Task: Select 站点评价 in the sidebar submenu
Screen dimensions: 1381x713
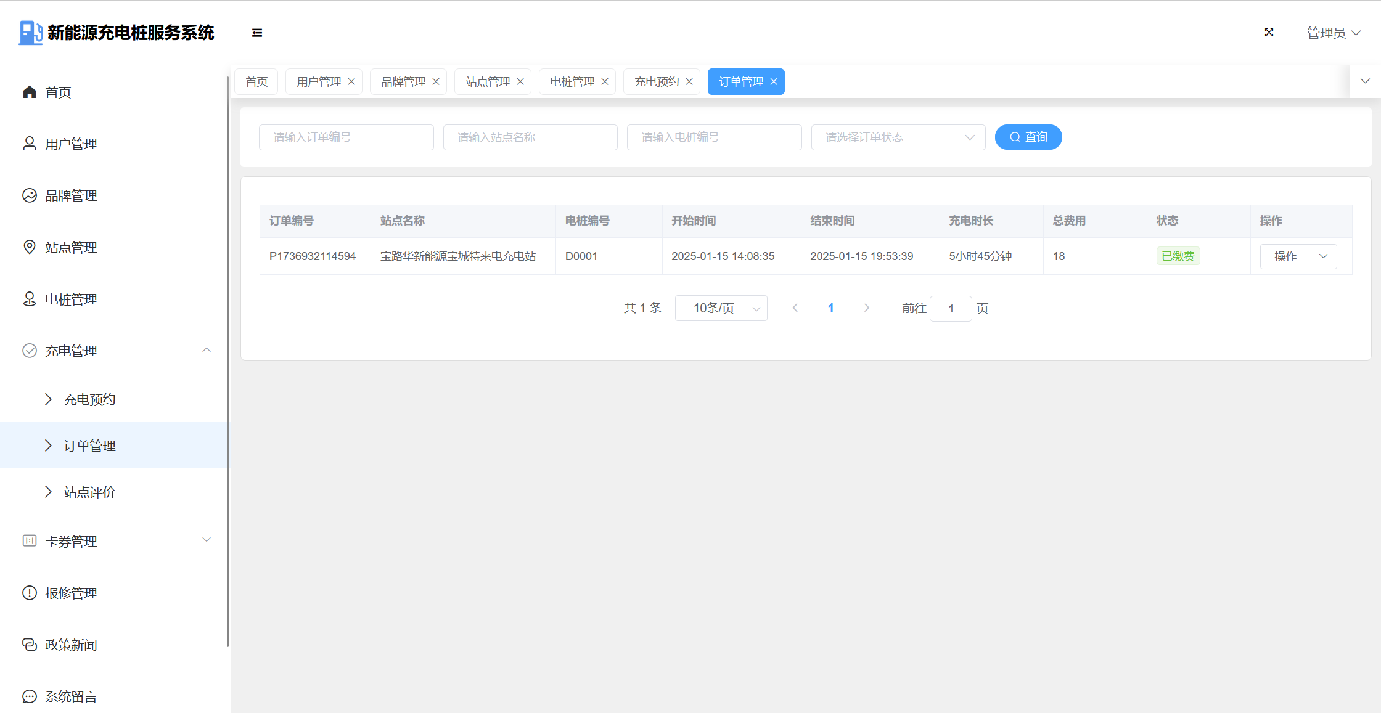Action: [89, 492]
